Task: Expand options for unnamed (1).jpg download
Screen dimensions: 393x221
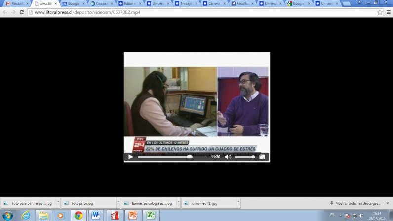Action: click(x=239, y=203)
